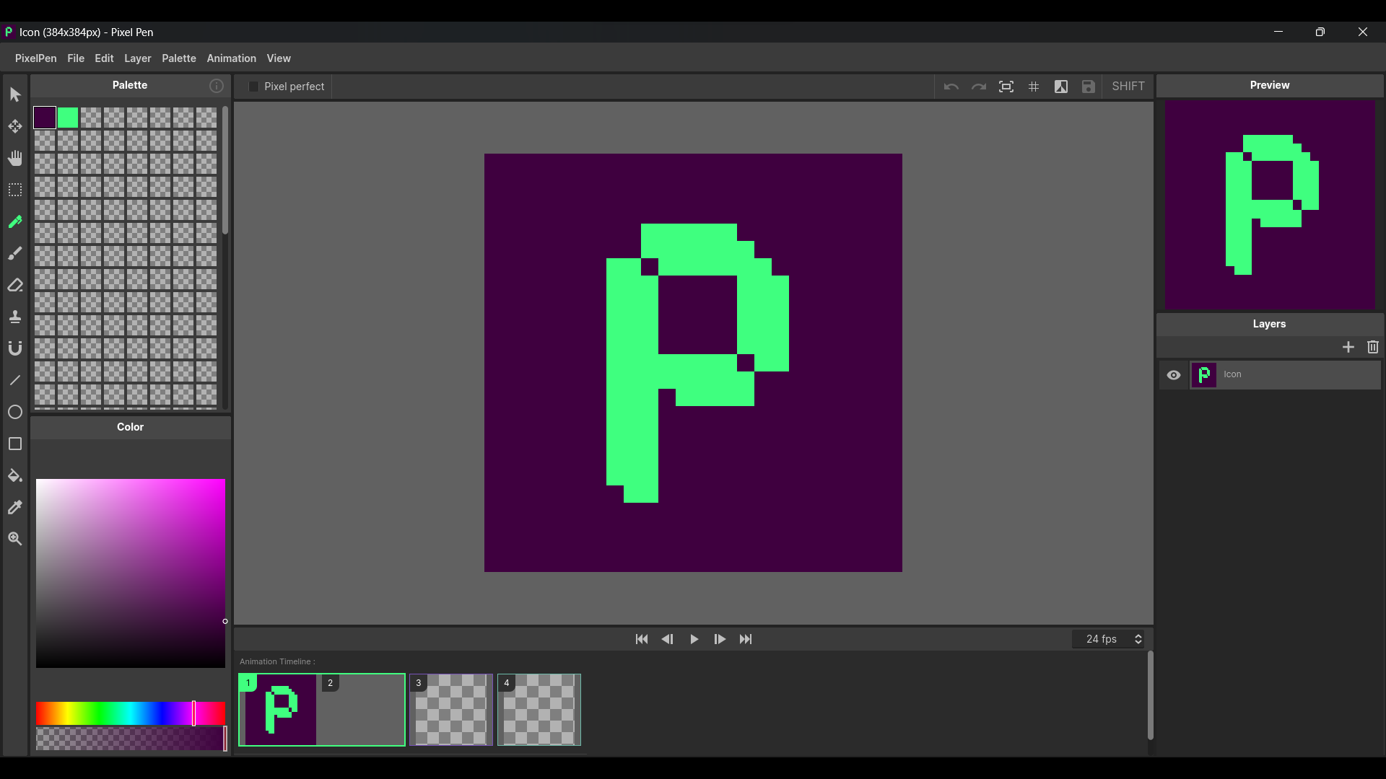Click the Pixel Pen app logo in the title bar
This screenshot has width=1386, height=779.
[x=9, y=32]
